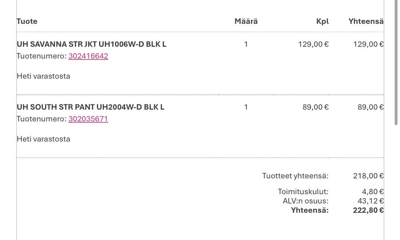
Task: Click the SOUTH pant quantity value
Action: point(246,107)
